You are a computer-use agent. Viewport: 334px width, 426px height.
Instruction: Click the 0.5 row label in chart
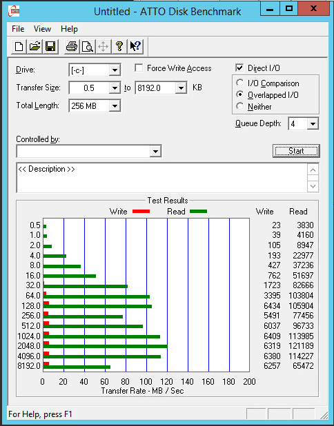click(35, 225)
